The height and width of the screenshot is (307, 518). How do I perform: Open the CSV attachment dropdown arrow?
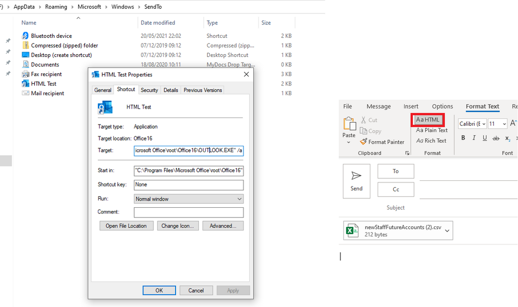coord(447,231)
